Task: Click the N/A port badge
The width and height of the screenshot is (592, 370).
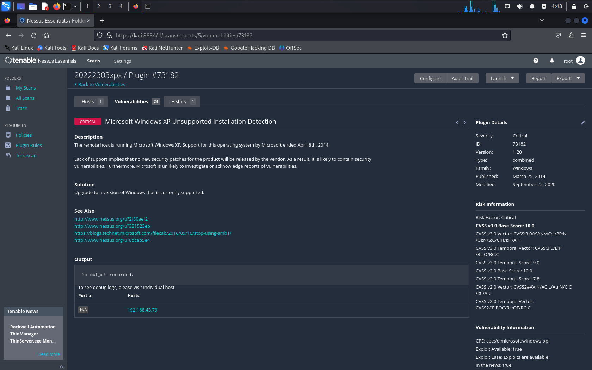Action: [x=83, y=310]
